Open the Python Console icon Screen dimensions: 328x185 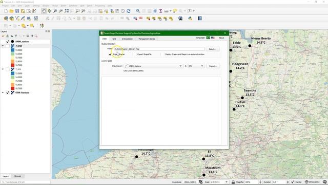click(x=190, y=18)
